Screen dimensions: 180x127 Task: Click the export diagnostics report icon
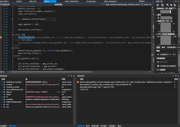click(162, 5)
